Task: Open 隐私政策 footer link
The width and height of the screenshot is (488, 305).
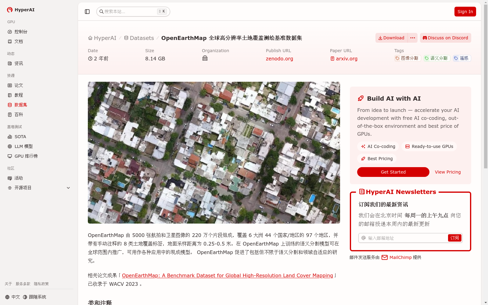Action: click(41, 284)
